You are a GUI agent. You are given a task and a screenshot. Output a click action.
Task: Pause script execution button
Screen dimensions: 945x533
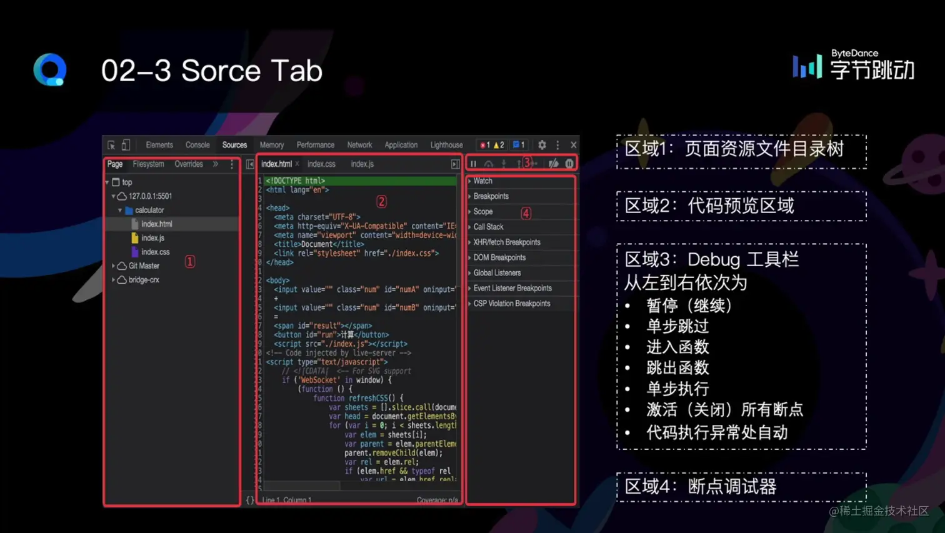pos(474,164)
